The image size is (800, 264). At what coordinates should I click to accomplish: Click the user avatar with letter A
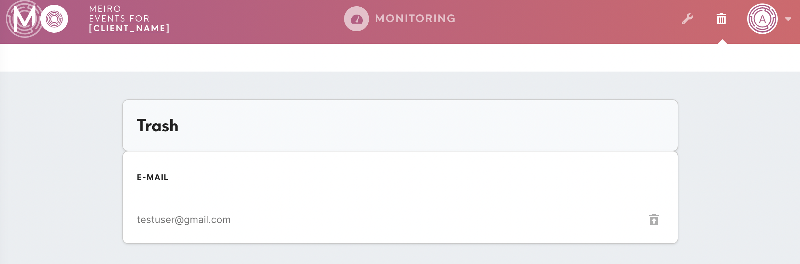point(762,19)
